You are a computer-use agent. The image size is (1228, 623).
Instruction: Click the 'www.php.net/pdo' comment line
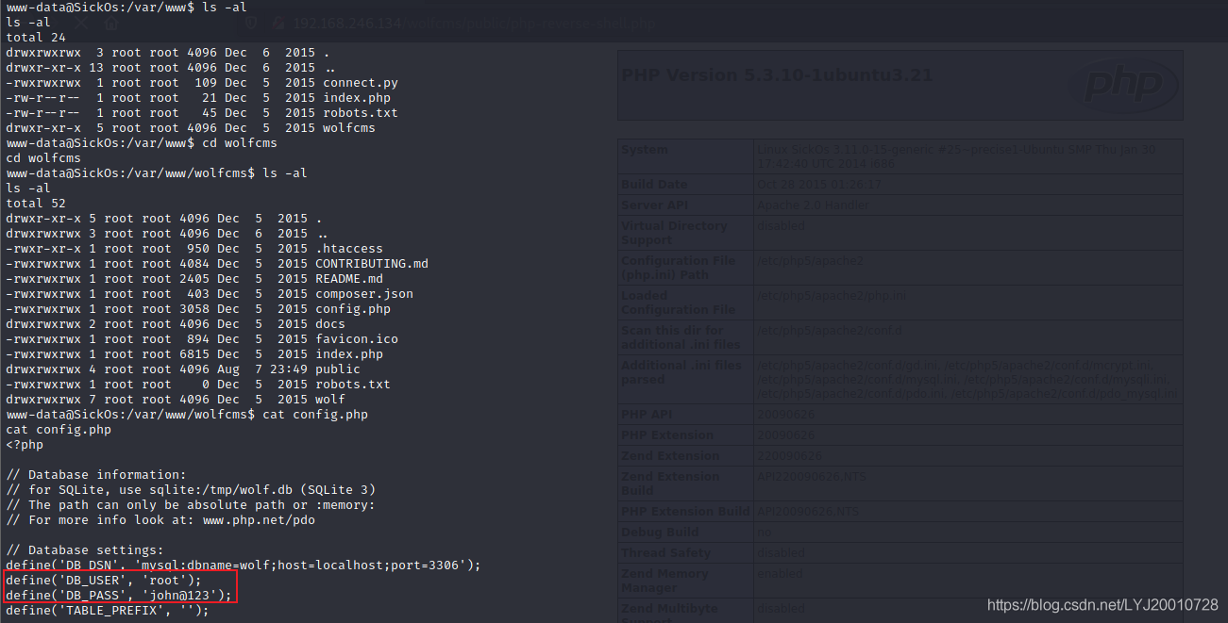pyautogui.click(x=160, y=520)
